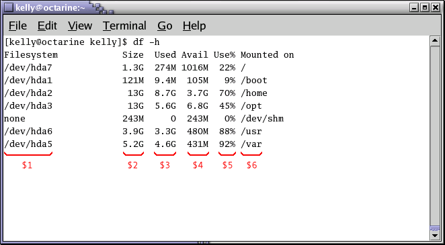Open the File menu
Screen dimensions: 445x245
tap(17, 26)
